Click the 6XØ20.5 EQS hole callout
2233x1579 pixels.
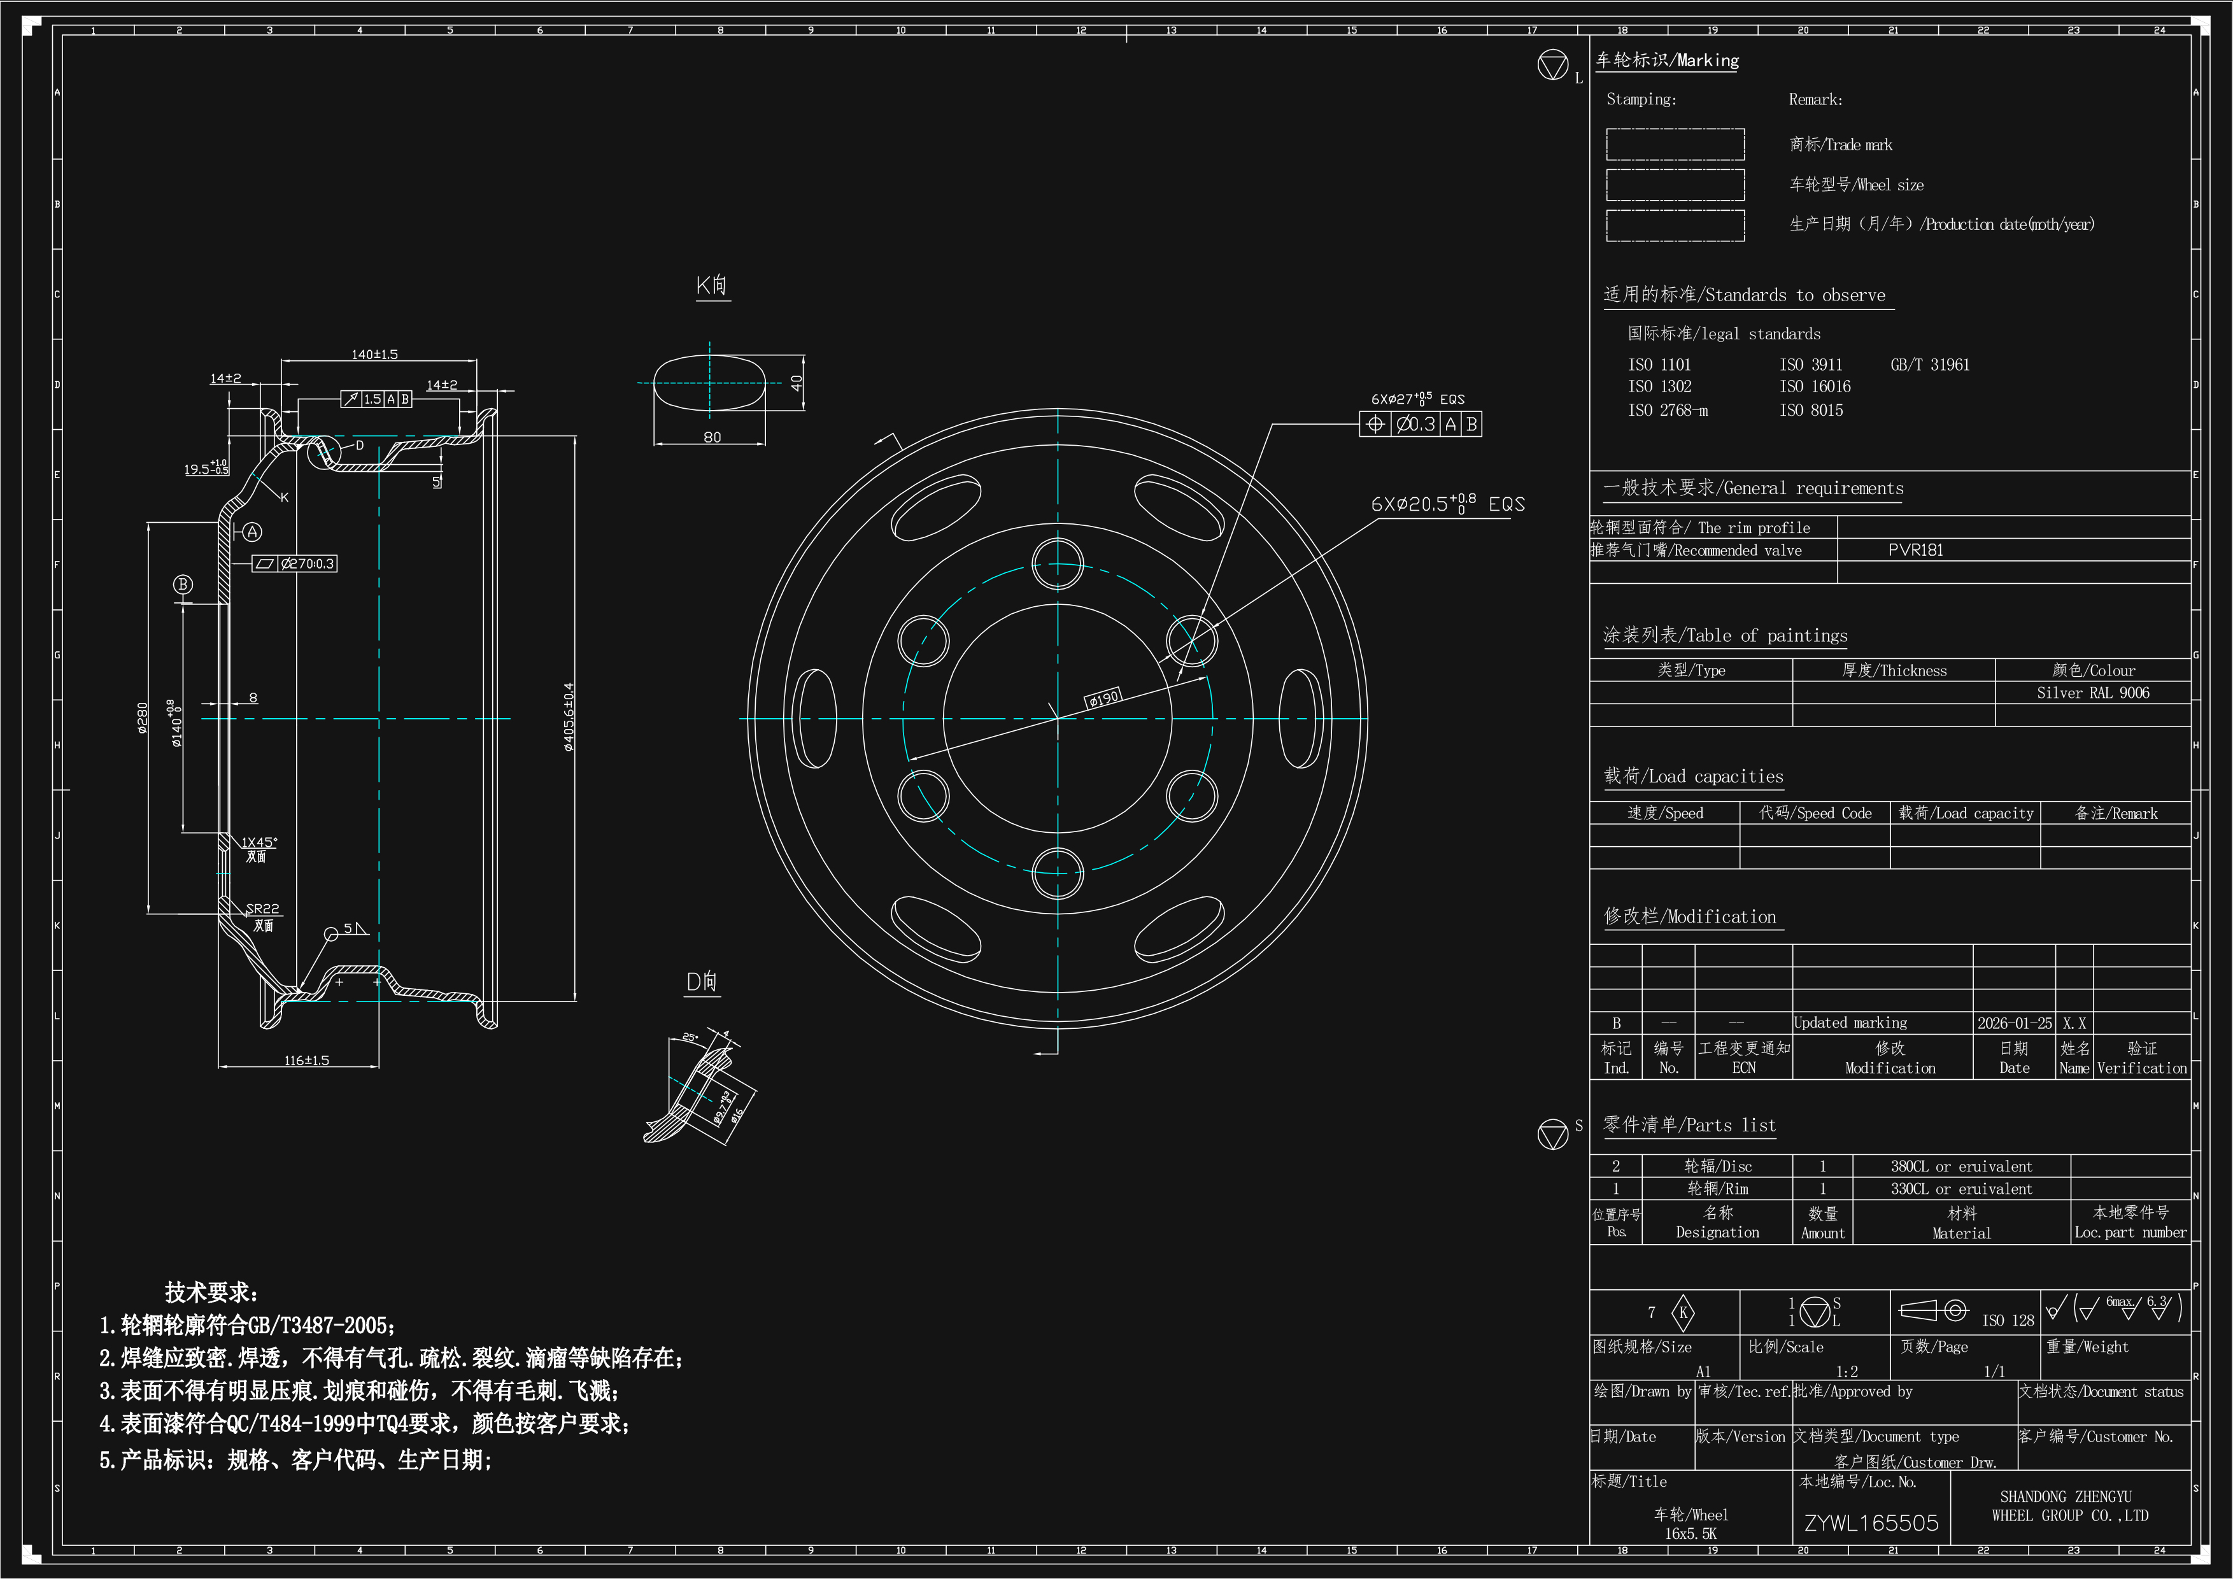click(x=1447, y=504)
